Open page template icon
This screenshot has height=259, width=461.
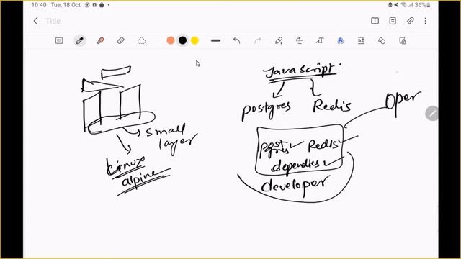tap(393, 21)
